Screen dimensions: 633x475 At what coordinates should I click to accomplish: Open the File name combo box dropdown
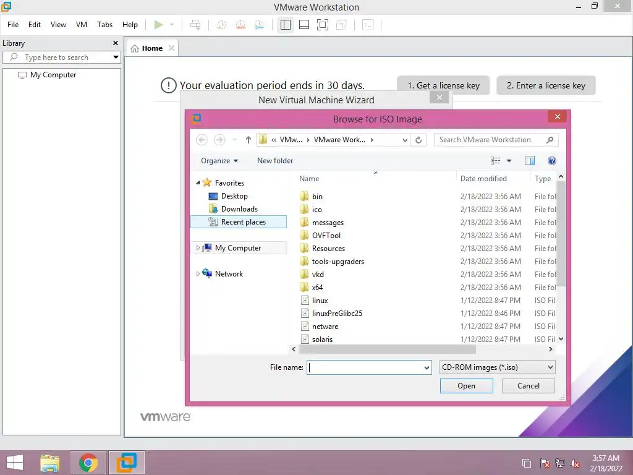pos(427,367)
